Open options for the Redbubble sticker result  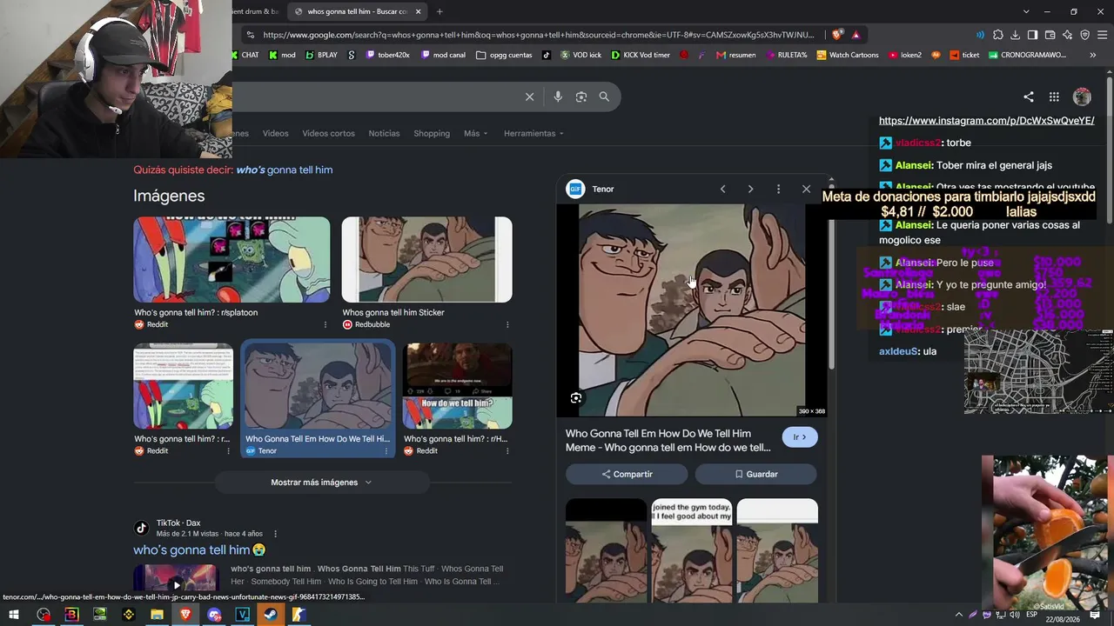(x=507, y=324)
